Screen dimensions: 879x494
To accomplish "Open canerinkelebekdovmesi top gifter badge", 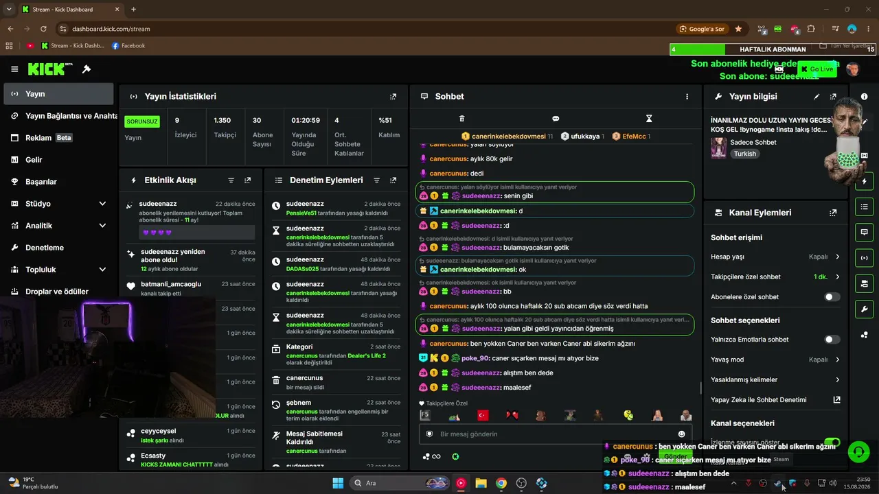I will (507, 137).
